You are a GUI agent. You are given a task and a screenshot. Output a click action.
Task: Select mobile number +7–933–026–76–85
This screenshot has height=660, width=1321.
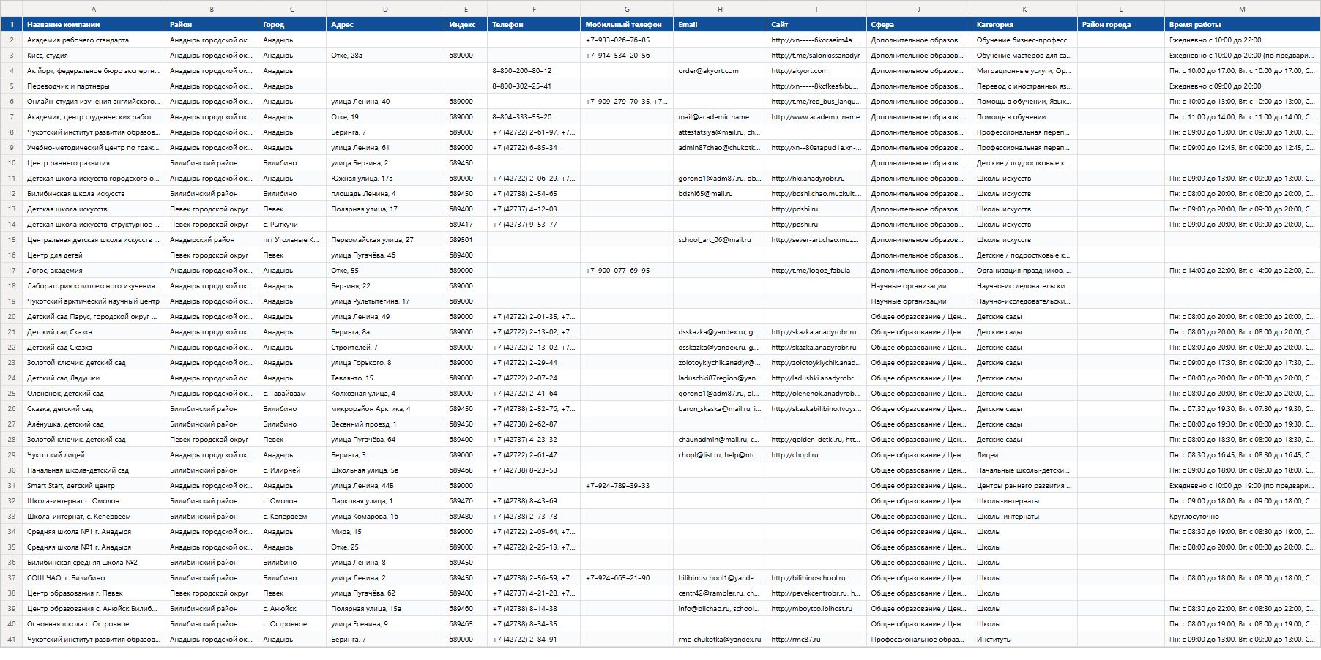[627, 40]
